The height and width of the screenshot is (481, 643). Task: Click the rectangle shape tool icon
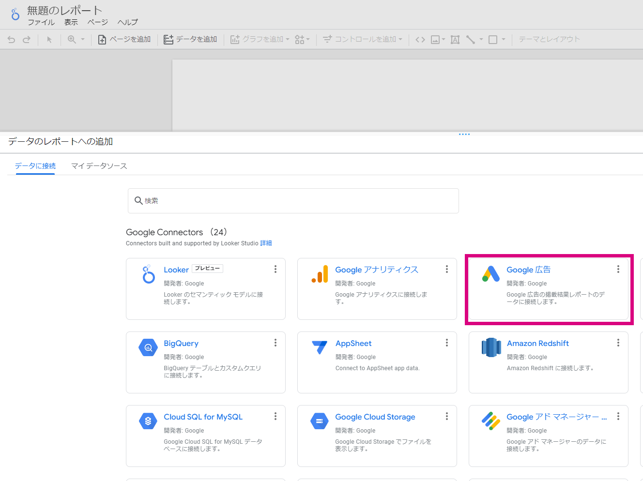(x=493, y=40)
